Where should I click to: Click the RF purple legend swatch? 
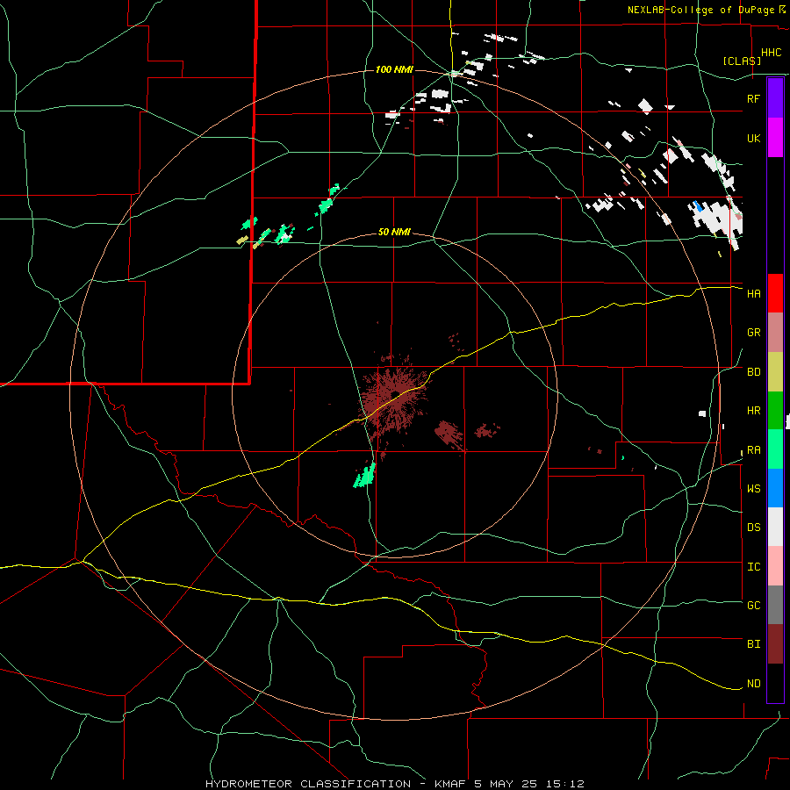coord(775,98)
